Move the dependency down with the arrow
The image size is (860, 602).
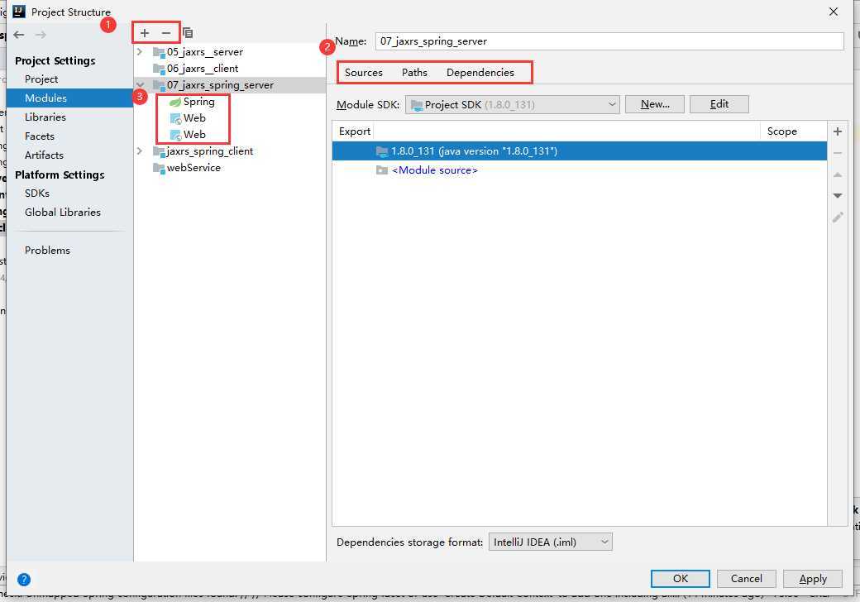[838, 196]
